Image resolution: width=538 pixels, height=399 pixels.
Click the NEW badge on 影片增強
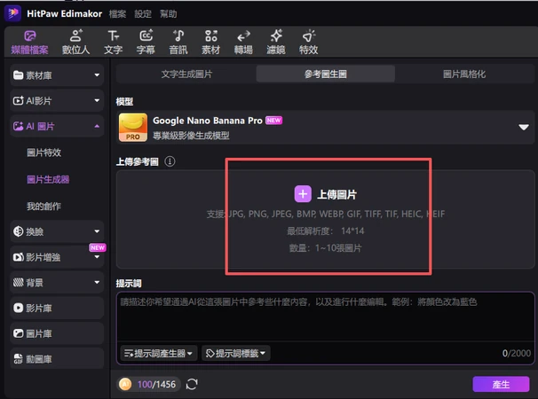click(98, 247)
